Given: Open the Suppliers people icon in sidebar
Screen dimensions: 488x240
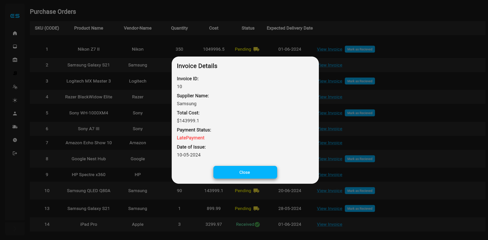Looking at the screenshot, I should (x=14, y=87).
